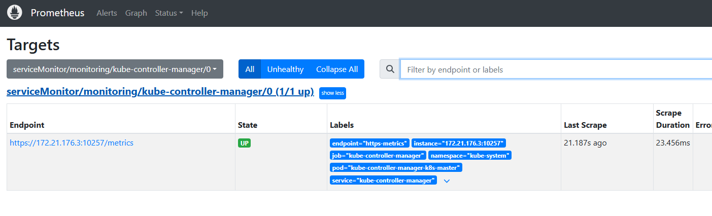The image size is (712, 216).
Task: Open the https://172.21.176.3:10257/metrics endpoint link
Action: pyautogui.click(x=72, y=143)
